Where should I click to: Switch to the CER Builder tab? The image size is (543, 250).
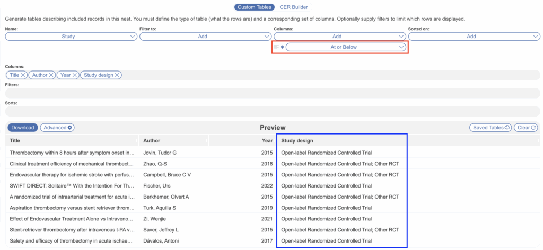294,7
